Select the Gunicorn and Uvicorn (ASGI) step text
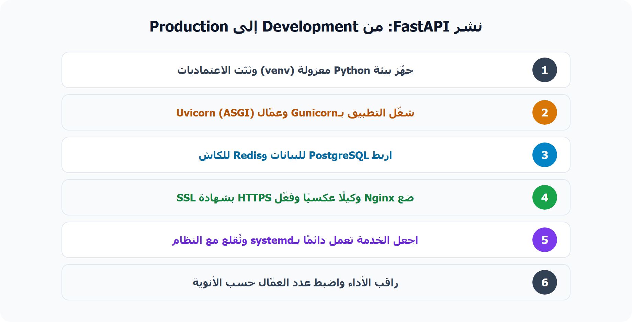Viewport: 632px width, 322px height. 295,113
